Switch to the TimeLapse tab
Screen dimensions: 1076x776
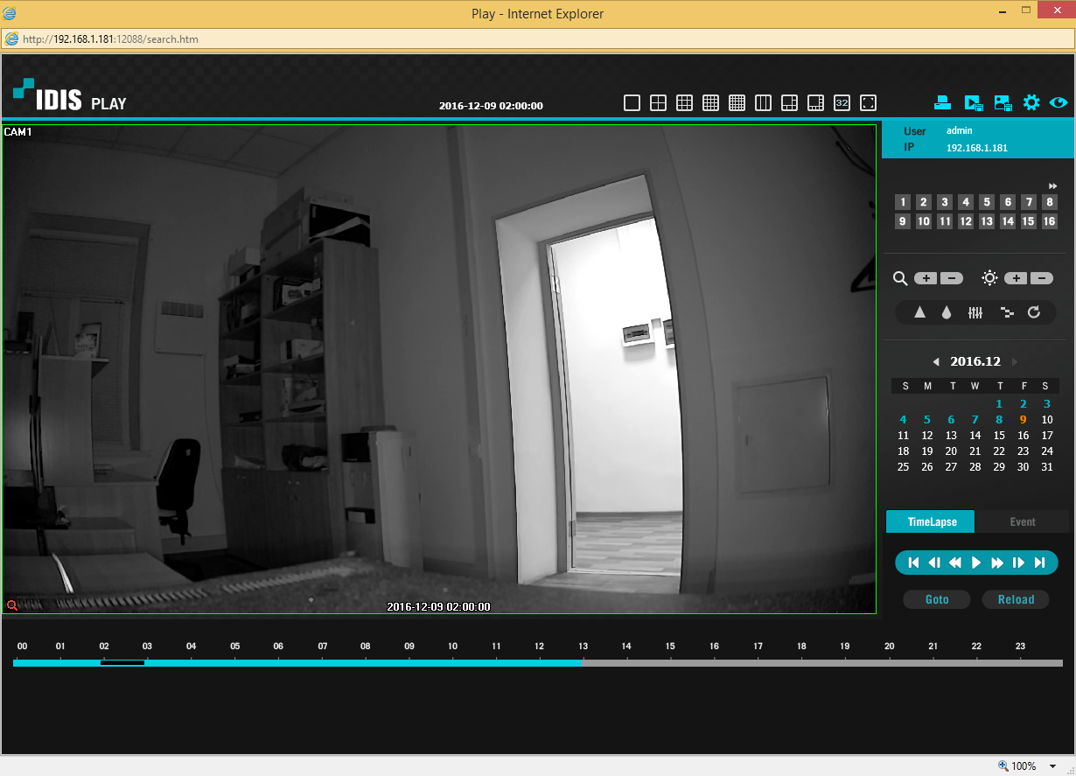click(931, 521)
